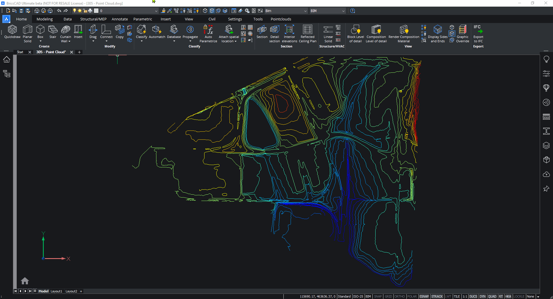Switch to the Civil tab
The height and width of the screenshot is (299, 553).
212,19
